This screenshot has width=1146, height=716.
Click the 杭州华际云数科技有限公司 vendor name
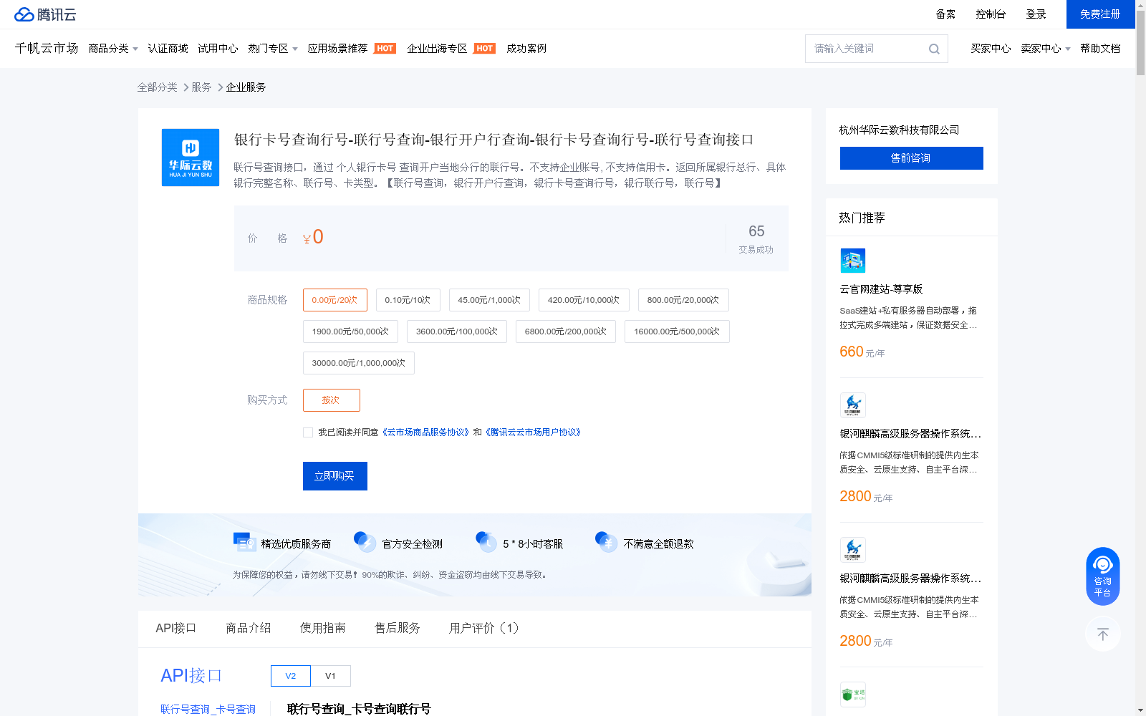coord(900,130)
